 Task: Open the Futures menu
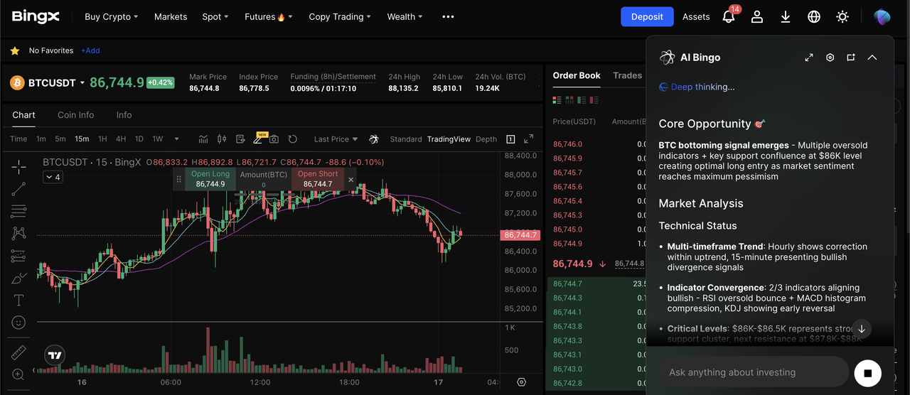(268, 17)
